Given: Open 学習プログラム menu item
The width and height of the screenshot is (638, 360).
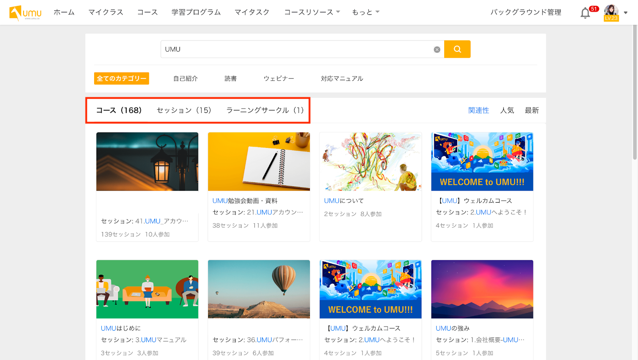Looking at the screenshot, I should point(196,12).
